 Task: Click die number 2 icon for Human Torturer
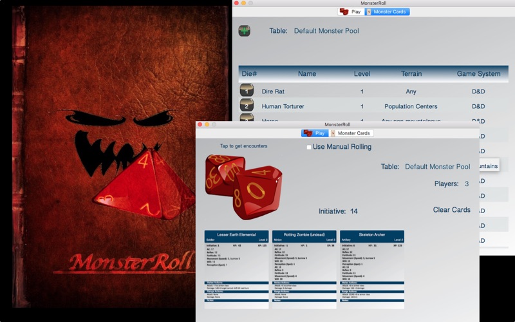247,105
